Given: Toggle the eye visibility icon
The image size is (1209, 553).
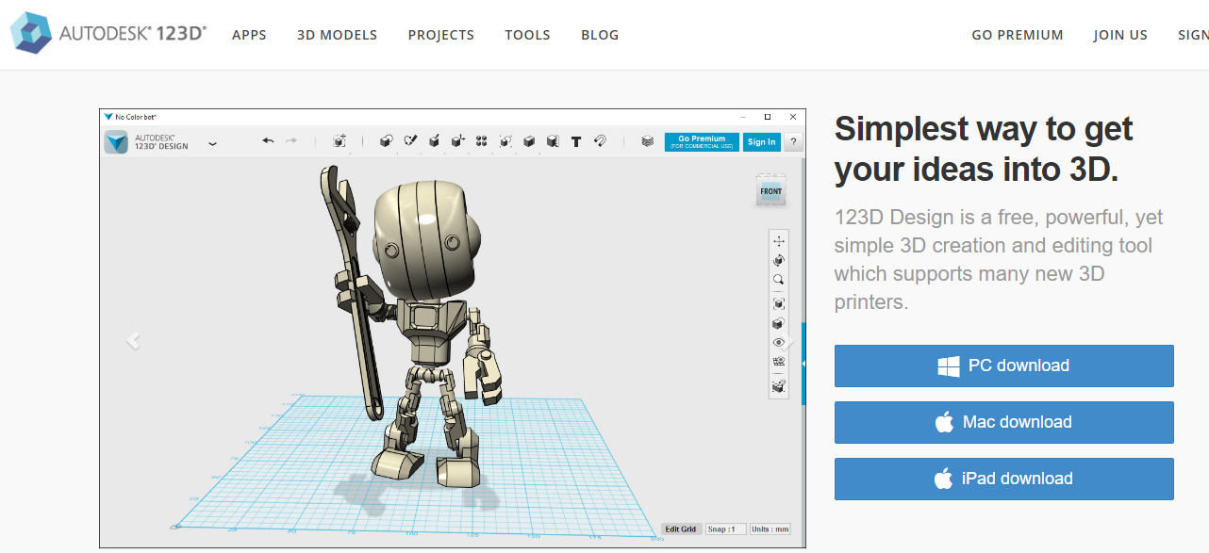Looking at the screenshot, I should [779, 343].
